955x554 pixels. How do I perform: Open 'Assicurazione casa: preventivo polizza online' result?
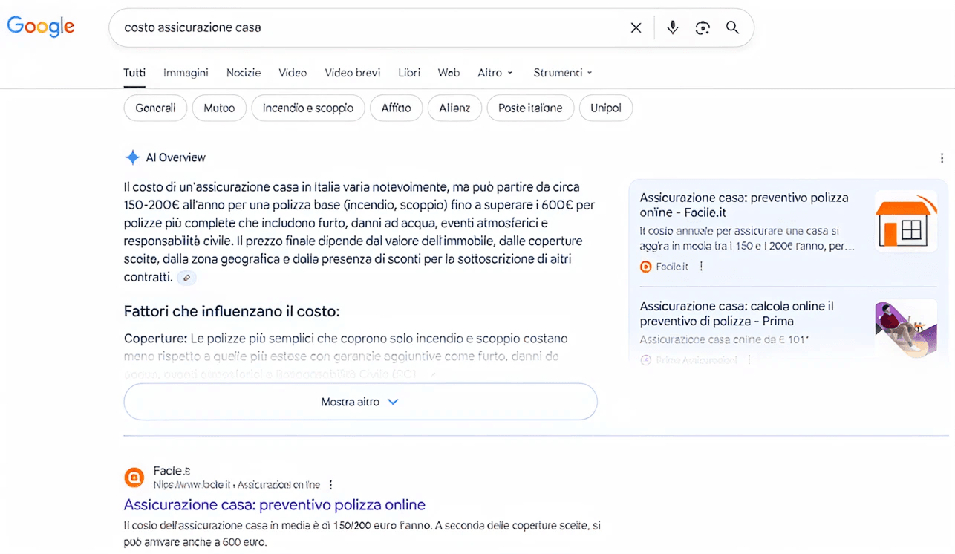click(x=274, y=505)
